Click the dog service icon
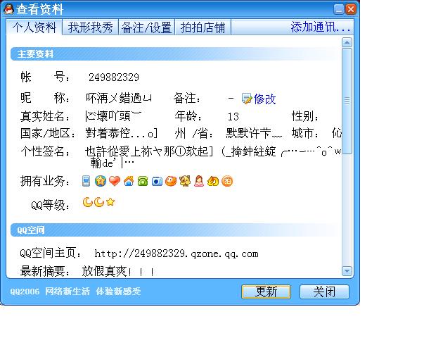The height and width of the screenshot is (338, 443). (185, 181)
